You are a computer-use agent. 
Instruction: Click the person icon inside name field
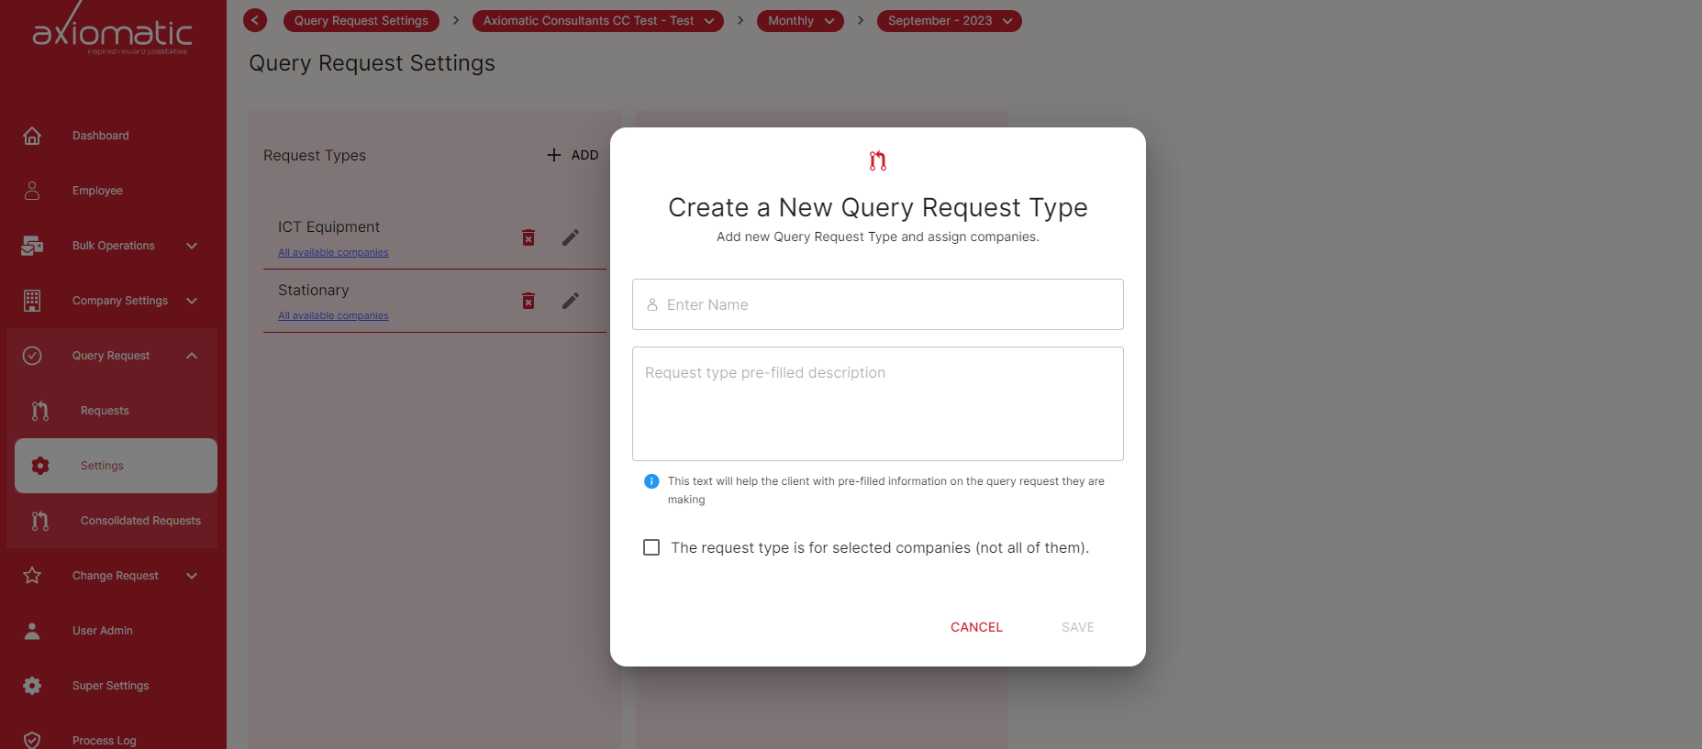tap(652, 304)
